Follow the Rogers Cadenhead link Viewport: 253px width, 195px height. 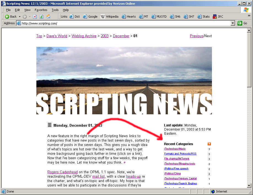[x=63, y=172]
